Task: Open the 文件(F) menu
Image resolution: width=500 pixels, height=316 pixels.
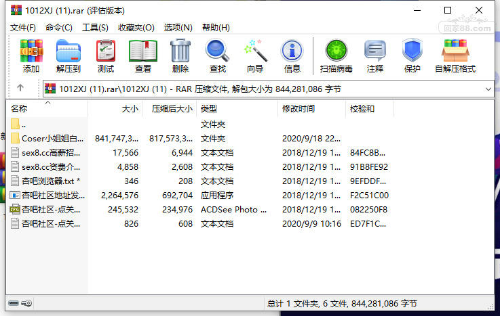Action: click(x=22, y=28)
